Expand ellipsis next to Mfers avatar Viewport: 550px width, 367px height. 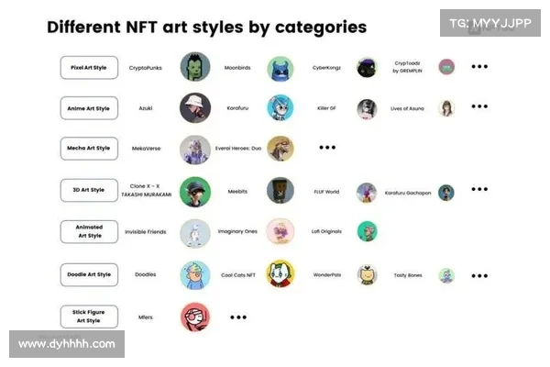[x=238, y=317]
